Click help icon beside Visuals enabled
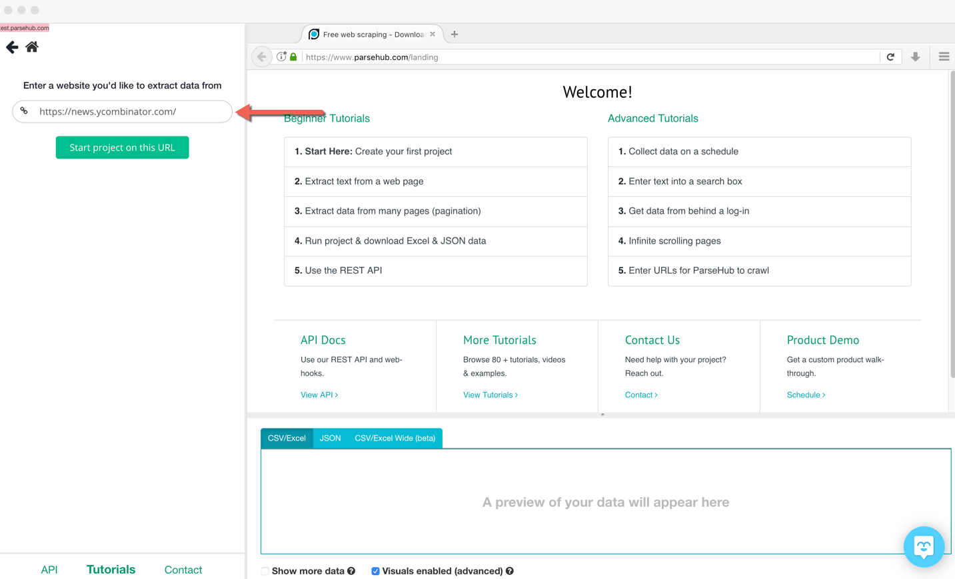This screenshot has height=579, width=955. (510, 571)
